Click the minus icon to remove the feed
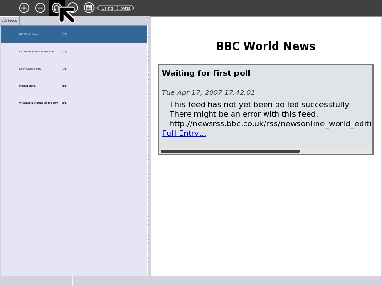 click(x=40, y=8)
